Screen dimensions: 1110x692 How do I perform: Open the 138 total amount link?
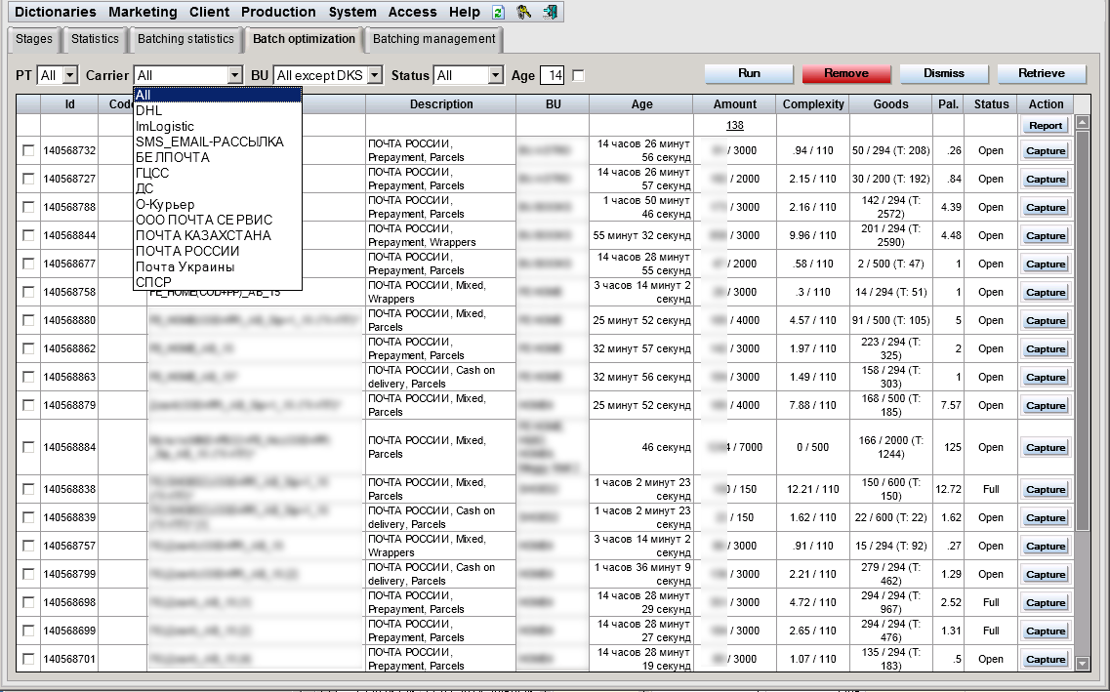(735, 125)
